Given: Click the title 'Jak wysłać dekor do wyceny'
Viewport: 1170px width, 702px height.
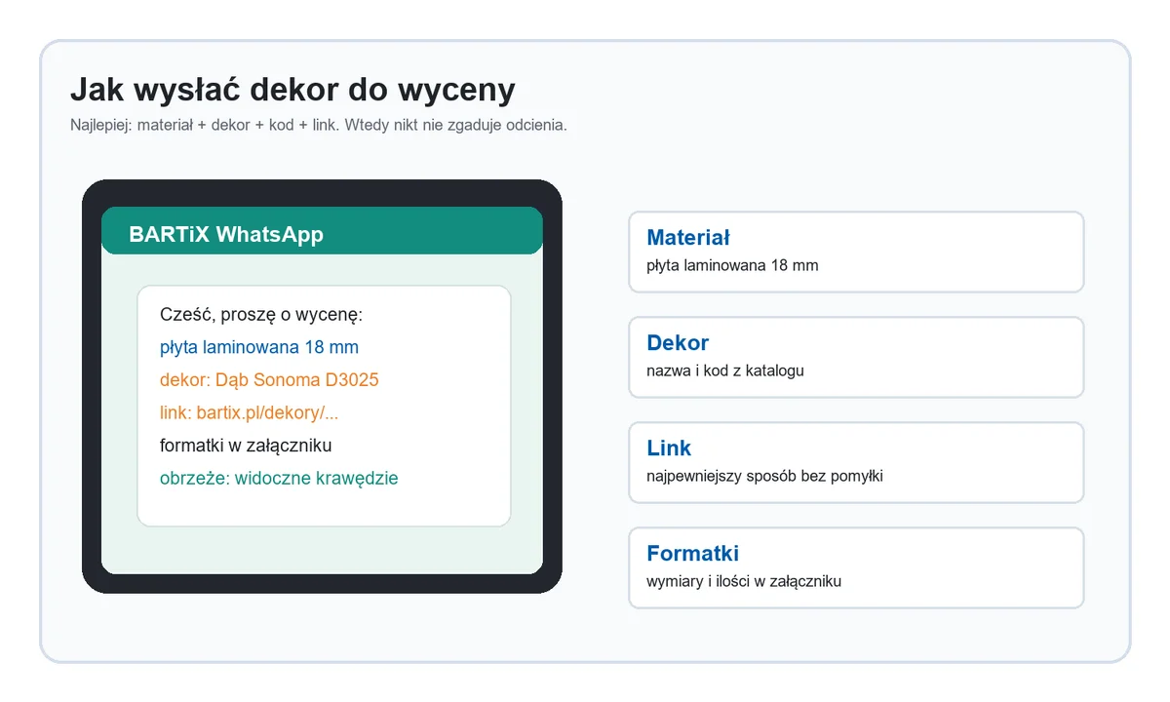Looking at the screenshot, I should coord(292,90).
